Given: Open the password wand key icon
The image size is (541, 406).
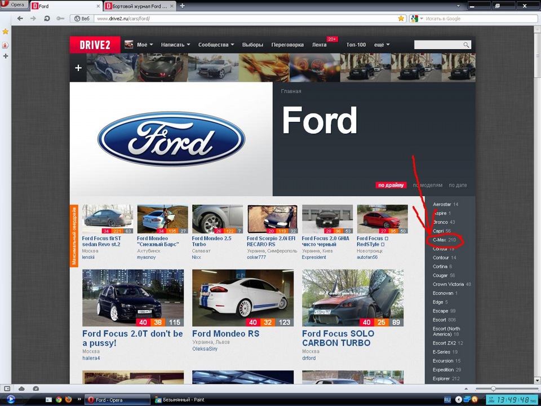Looking at the screenshot, I should (x=60, y=19).
